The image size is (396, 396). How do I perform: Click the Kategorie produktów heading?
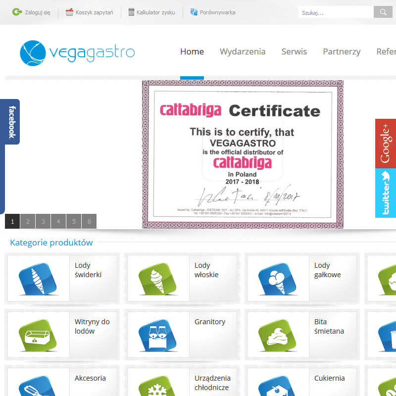click(51, 243)
